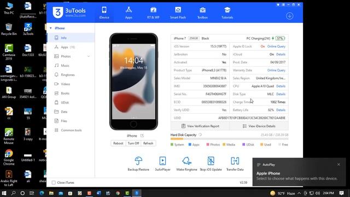350x197 pixels.
Task: Open the CPU Details link
Action: 281,86
